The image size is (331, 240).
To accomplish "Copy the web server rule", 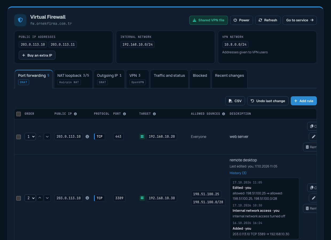I will click(x=312, y=126).
